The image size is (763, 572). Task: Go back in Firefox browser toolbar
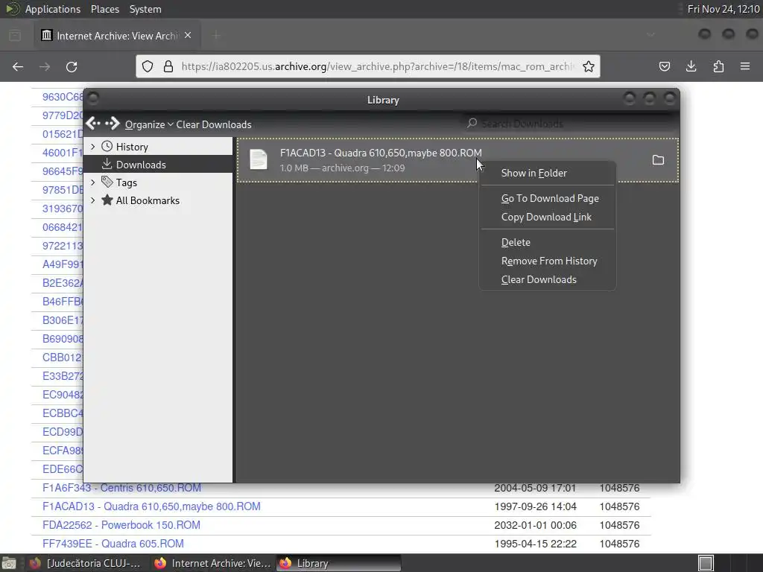(18, 66)
